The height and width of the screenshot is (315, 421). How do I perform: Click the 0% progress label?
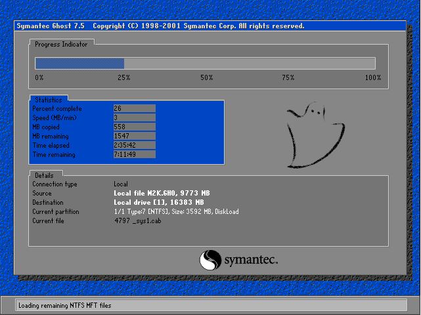coord(39,77)
